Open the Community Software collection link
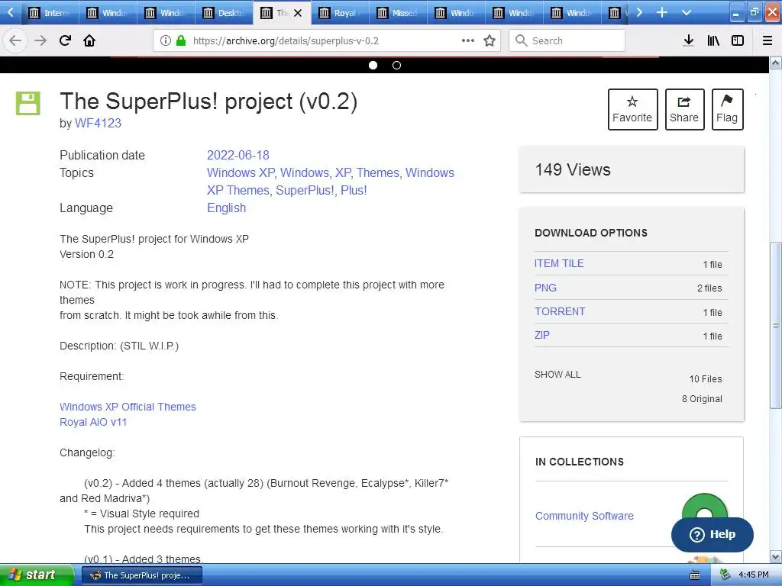The width and height of the screenshot is (782, 586). click(x=584, y=516)
